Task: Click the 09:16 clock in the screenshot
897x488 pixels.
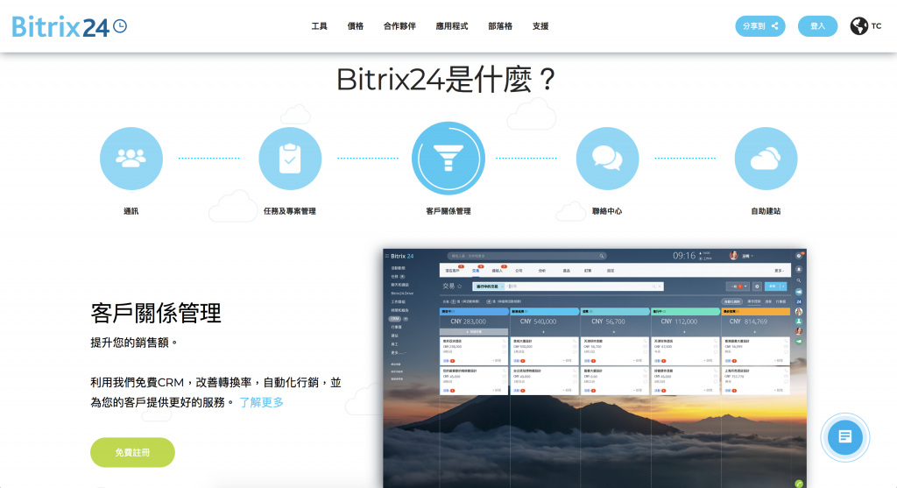Action: [684, 256]
